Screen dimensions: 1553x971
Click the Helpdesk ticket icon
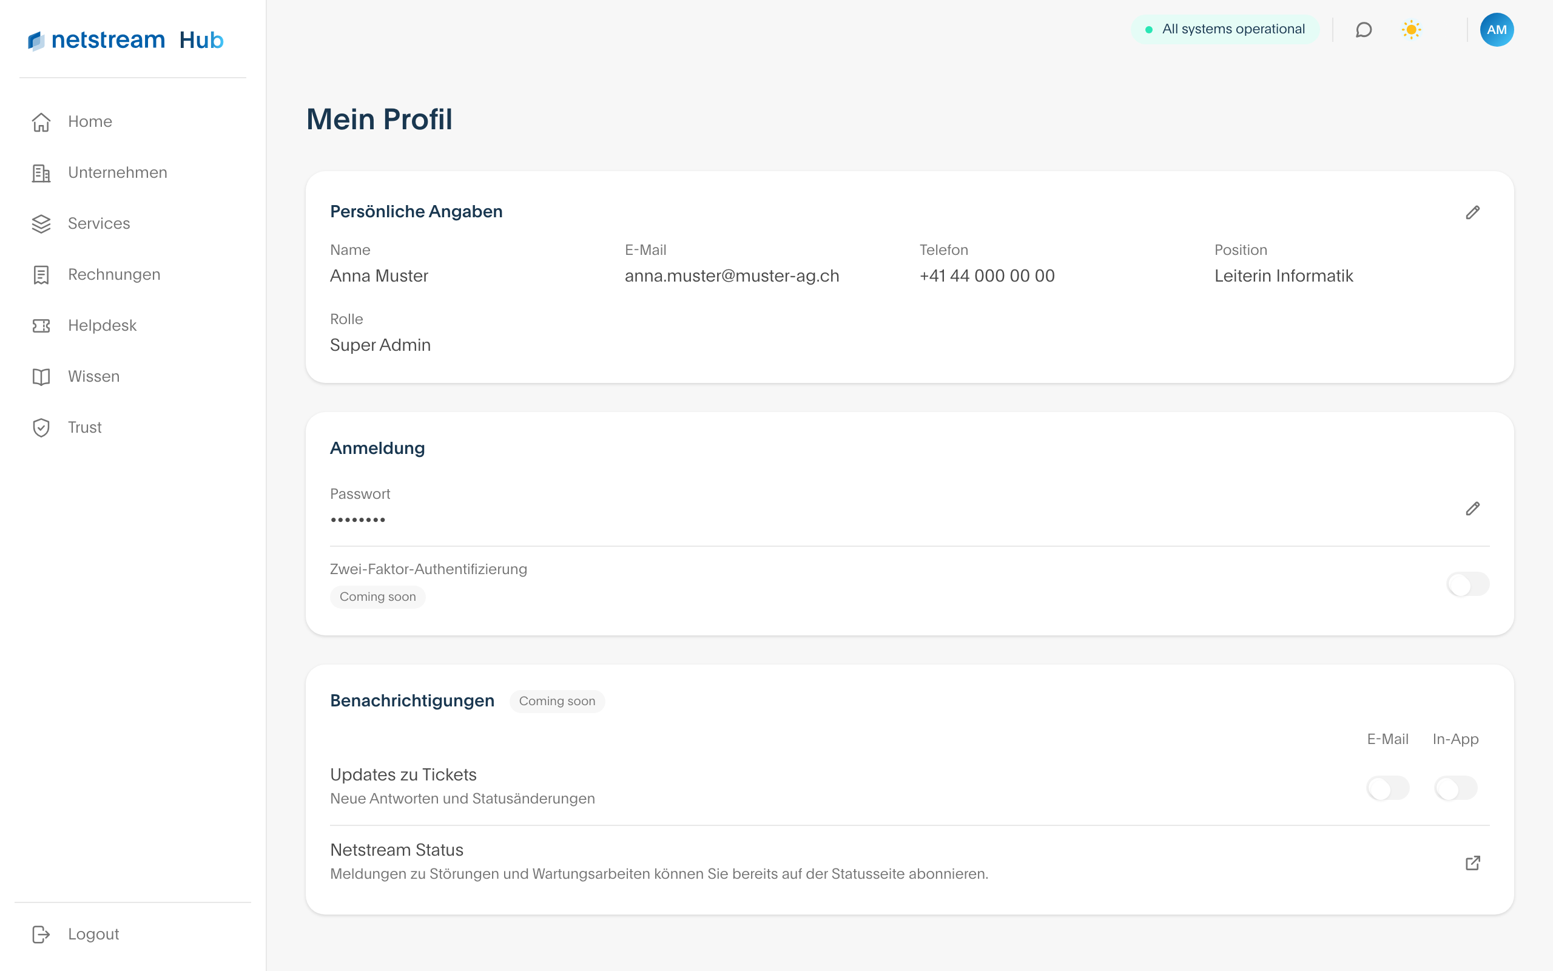tap(41, 326)
